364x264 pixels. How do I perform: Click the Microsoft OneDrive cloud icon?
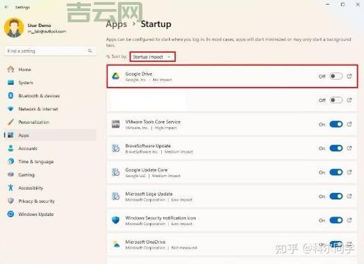coord(115,244)
